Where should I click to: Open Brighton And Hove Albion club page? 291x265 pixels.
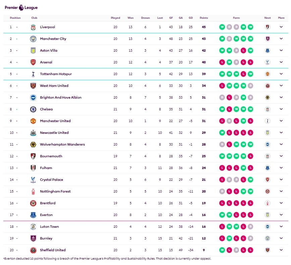tap(60, 98)
